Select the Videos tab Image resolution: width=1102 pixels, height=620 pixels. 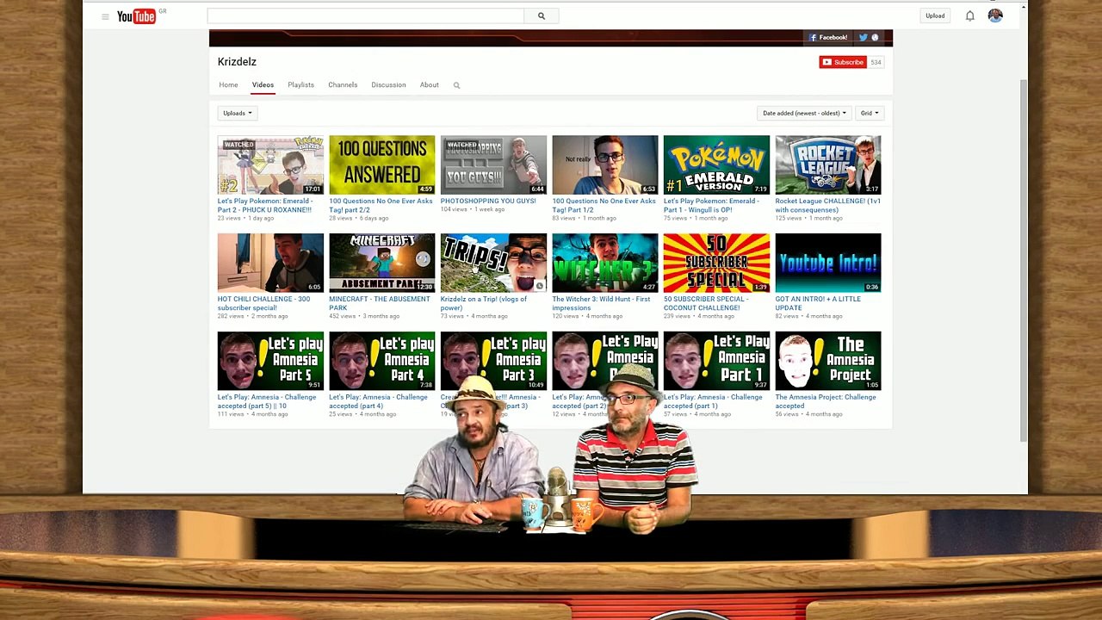pos(263,85)
